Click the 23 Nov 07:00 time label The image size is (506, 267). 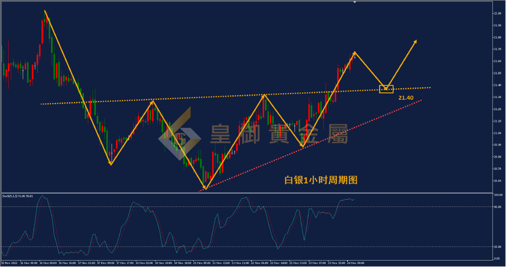[x=317, y=263]
